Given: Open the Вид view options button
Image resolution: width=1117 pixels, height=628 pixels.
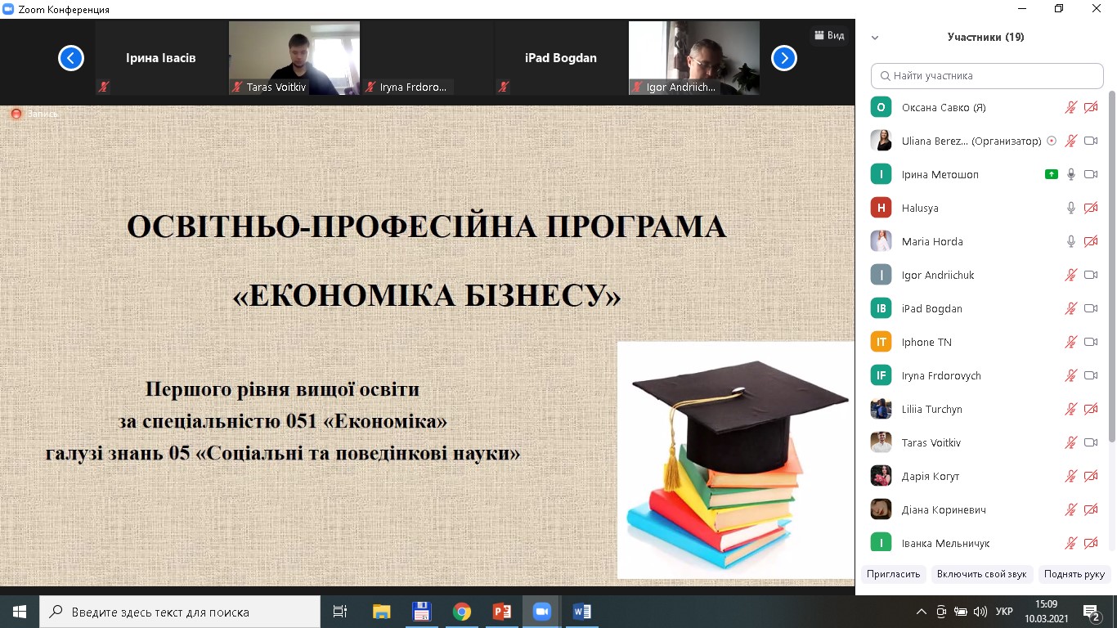Looking at the screenshot, I should click(x=829, y=35).
